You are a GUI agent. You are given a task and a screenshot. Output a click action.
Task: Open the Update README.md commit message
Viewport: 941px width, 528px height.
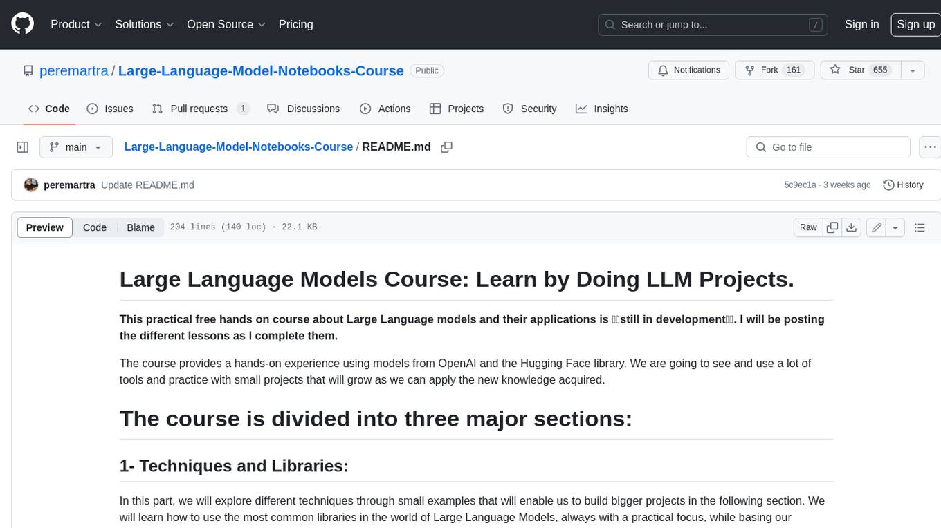[x=147, y=185]
